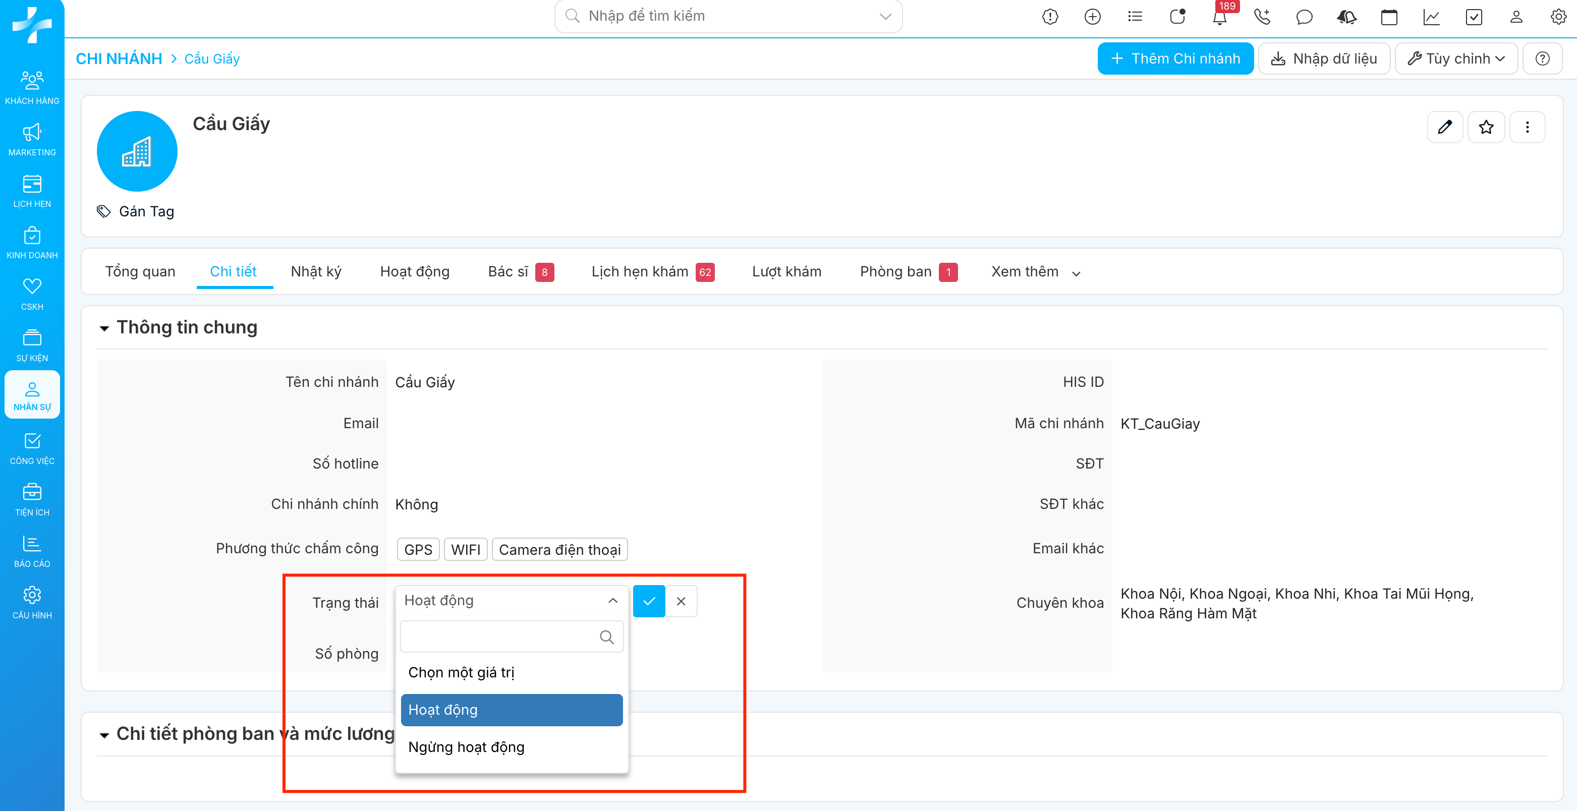
Task: Collapse the Thông tin chung section
Action: click(105, 328)
